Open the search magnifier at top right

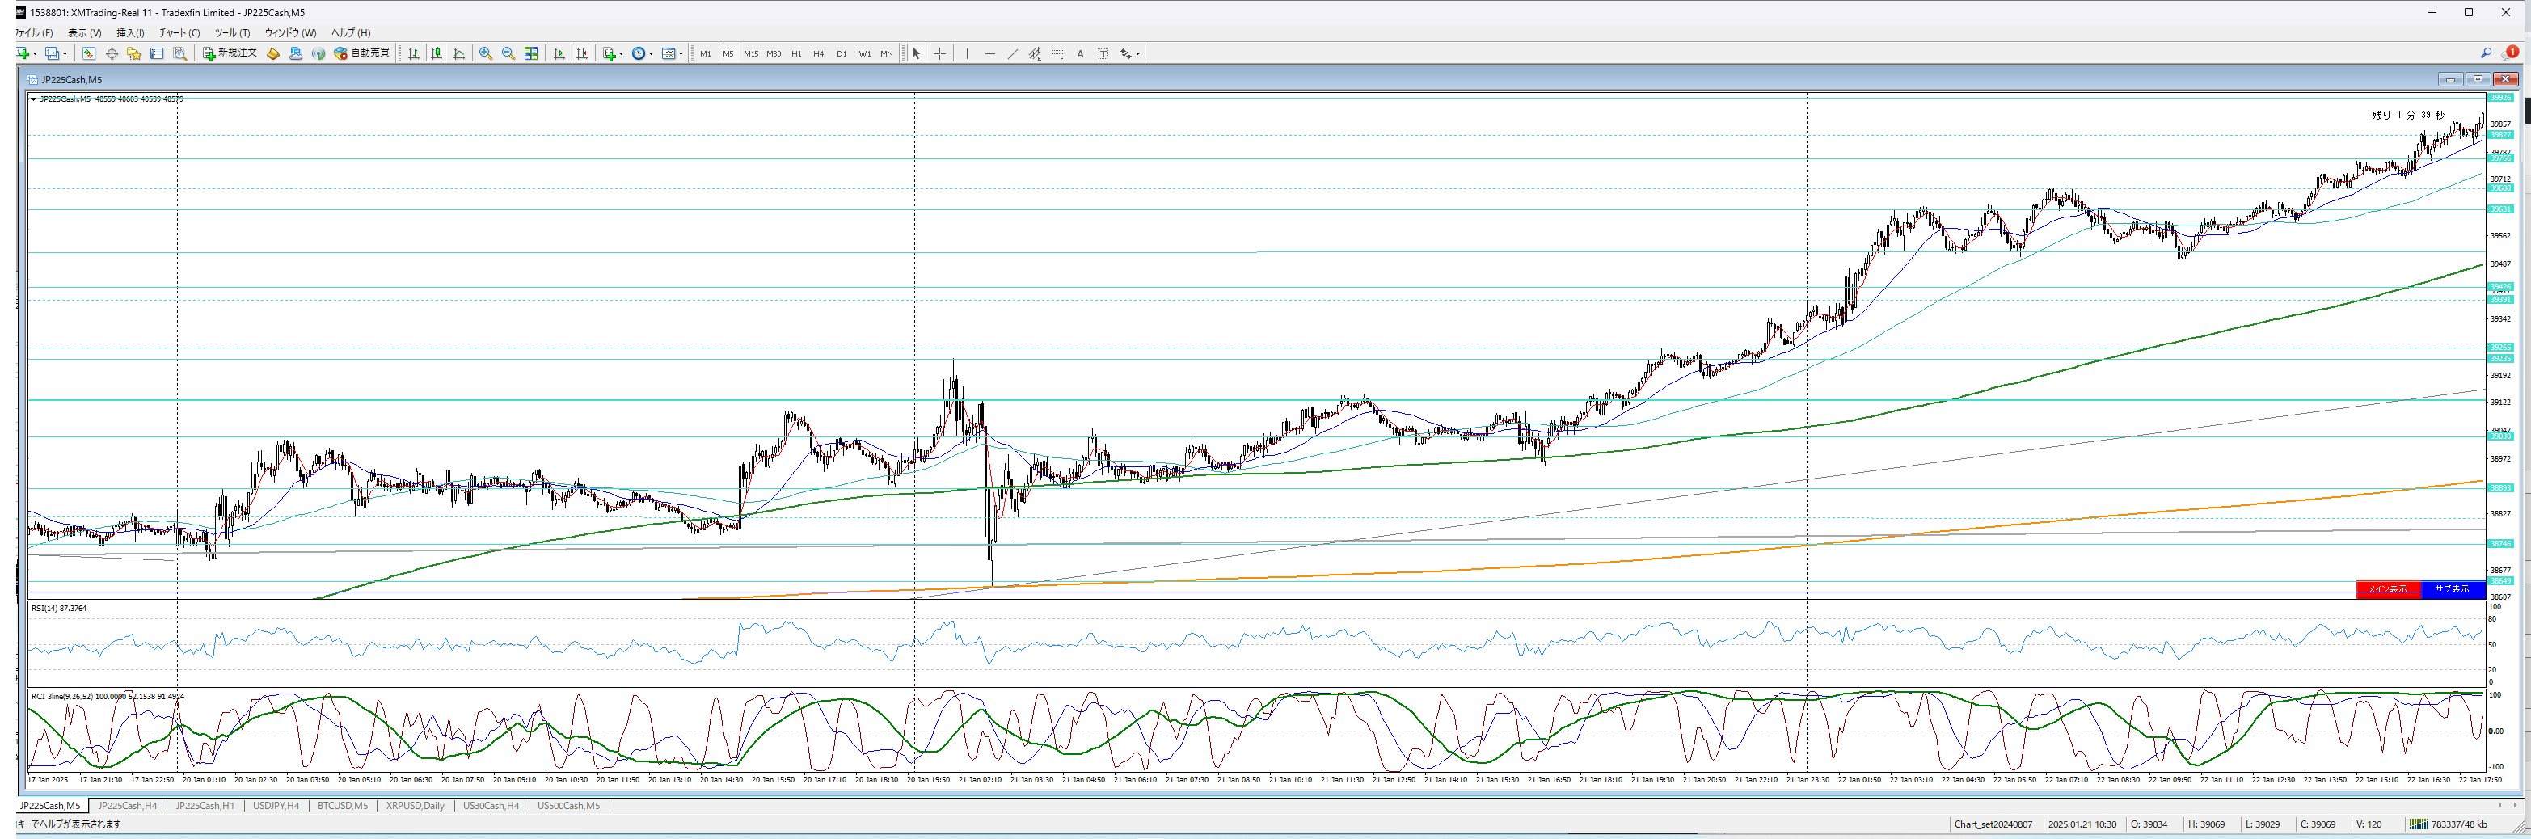(2486, 53)
